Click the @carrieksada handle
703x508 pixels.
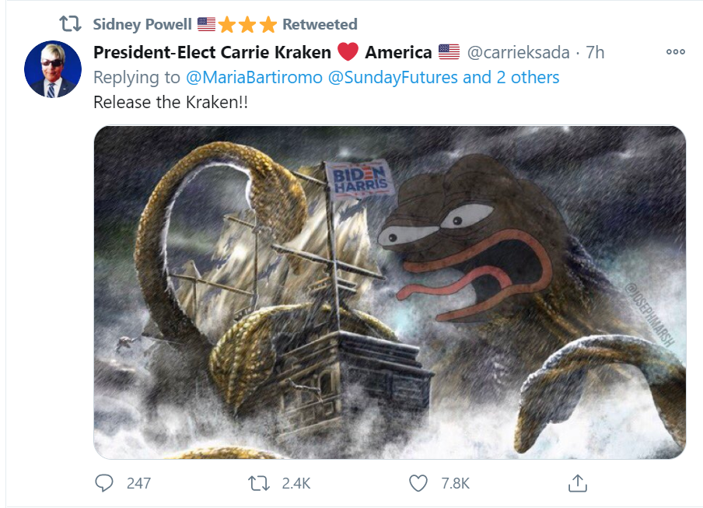(518, 52)
